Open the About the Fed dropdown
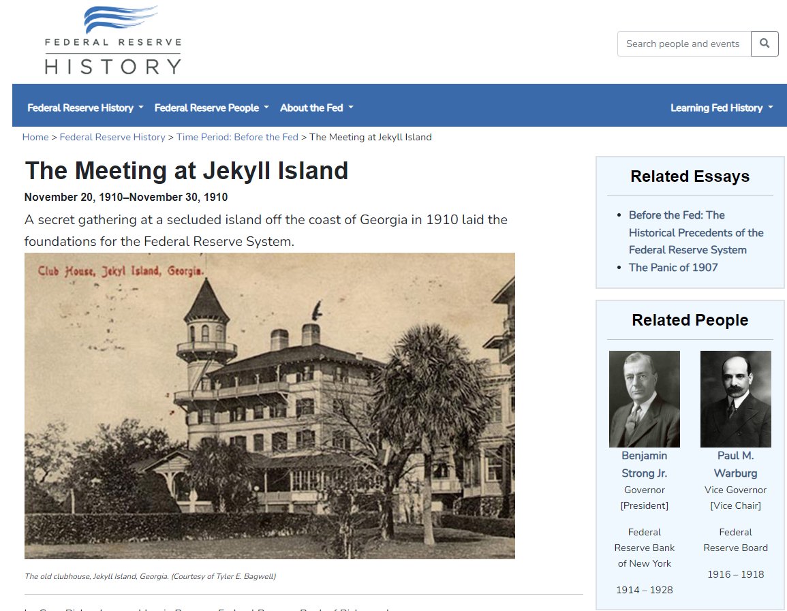 click(316, 108)
